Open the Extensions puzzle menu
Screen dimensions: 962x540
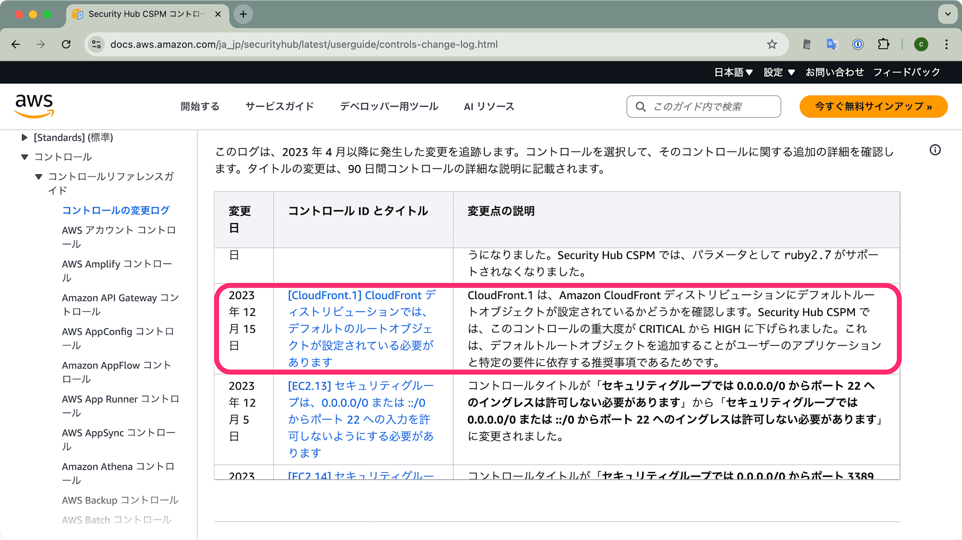coord(884,44)
